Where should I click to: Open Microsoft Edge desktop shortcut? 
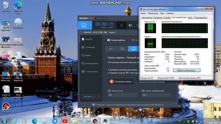(18, 7)
